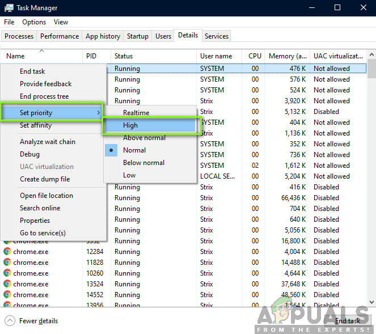Click the scrollbar up arrow in process list
376x334 pixels.
371,56
